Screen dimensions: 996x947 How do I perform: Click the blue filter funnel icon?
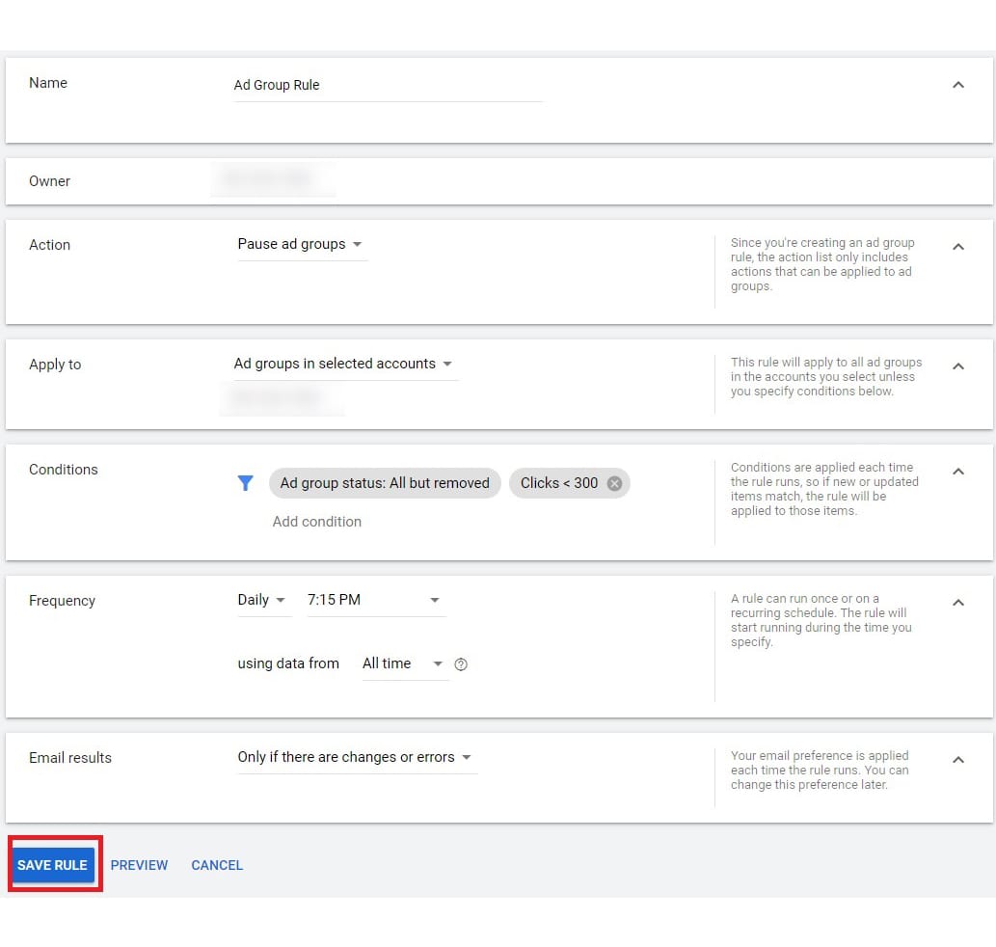[245, 483]
